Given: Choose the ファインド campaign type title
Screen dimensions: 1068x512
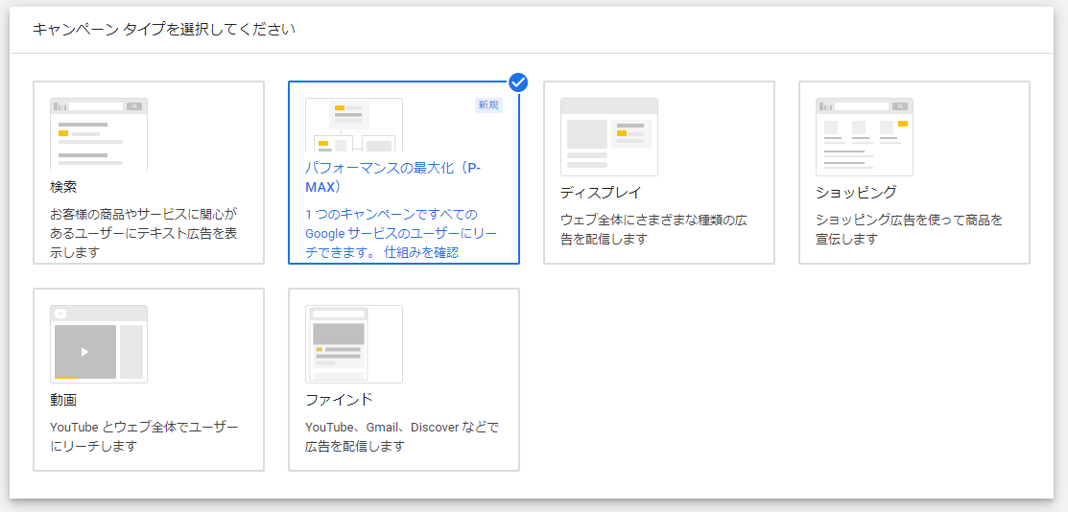Looking at the screenshot, I should (x=339, y=400).
